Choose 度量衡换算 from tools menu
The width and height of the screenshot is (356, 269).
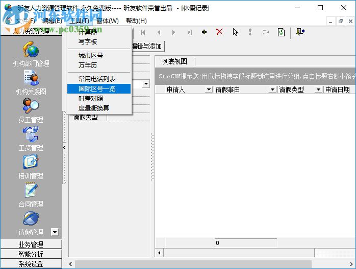point(99,108)
